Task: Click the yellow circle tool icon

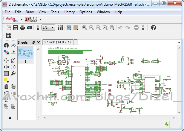Action: pos(6,80)
